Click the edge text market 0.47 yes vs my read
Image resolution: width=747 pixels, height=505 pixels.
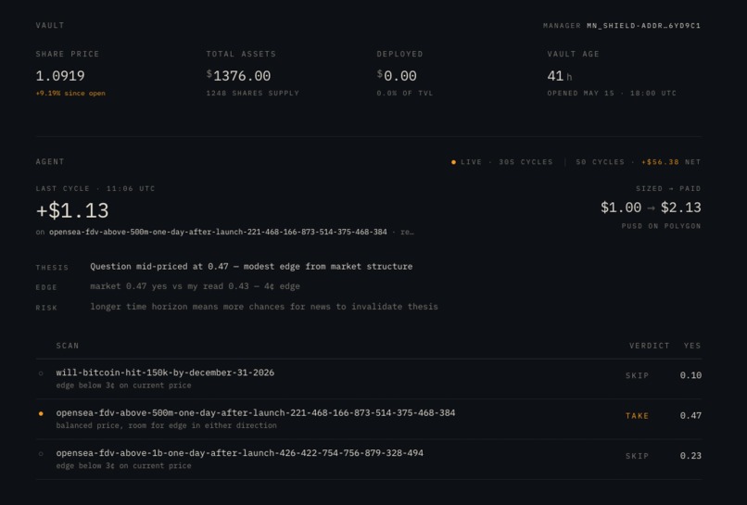[x=195, y=286]
